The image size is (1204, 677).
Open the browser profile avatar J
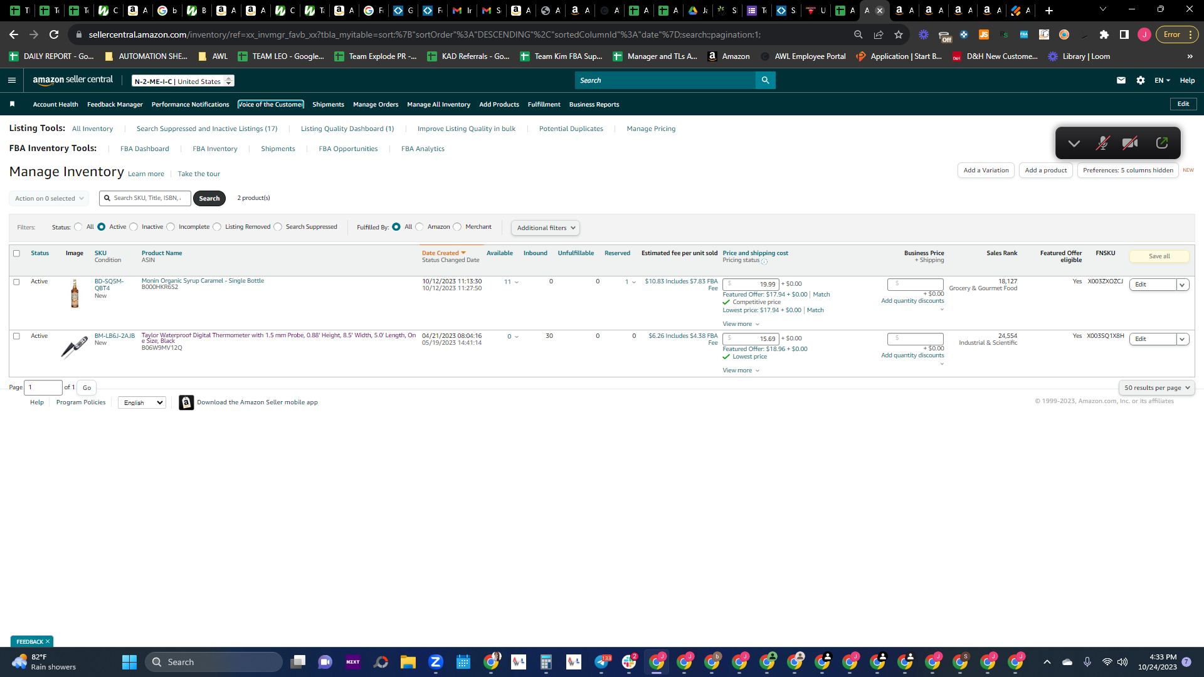[1144, 34]
